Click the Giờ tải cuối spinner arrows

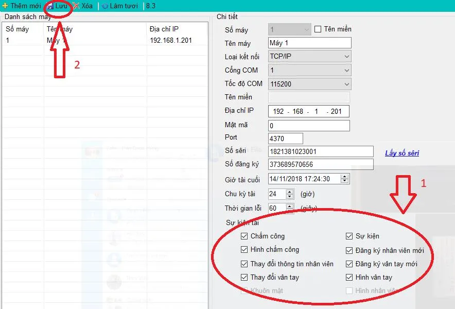coord(345,179)
